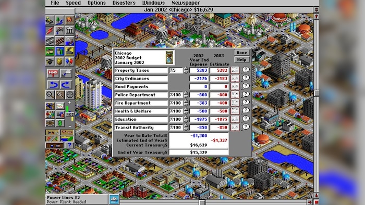The width and height of the screenshot is (365, 205).
Task: Toggle show zones display button
Action: [67, 139]
